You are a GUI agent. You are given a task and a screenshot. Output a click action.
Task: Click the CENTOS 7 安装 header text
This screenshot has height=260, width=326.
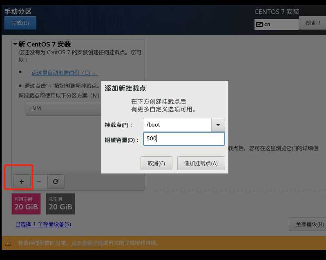[277, 11]
